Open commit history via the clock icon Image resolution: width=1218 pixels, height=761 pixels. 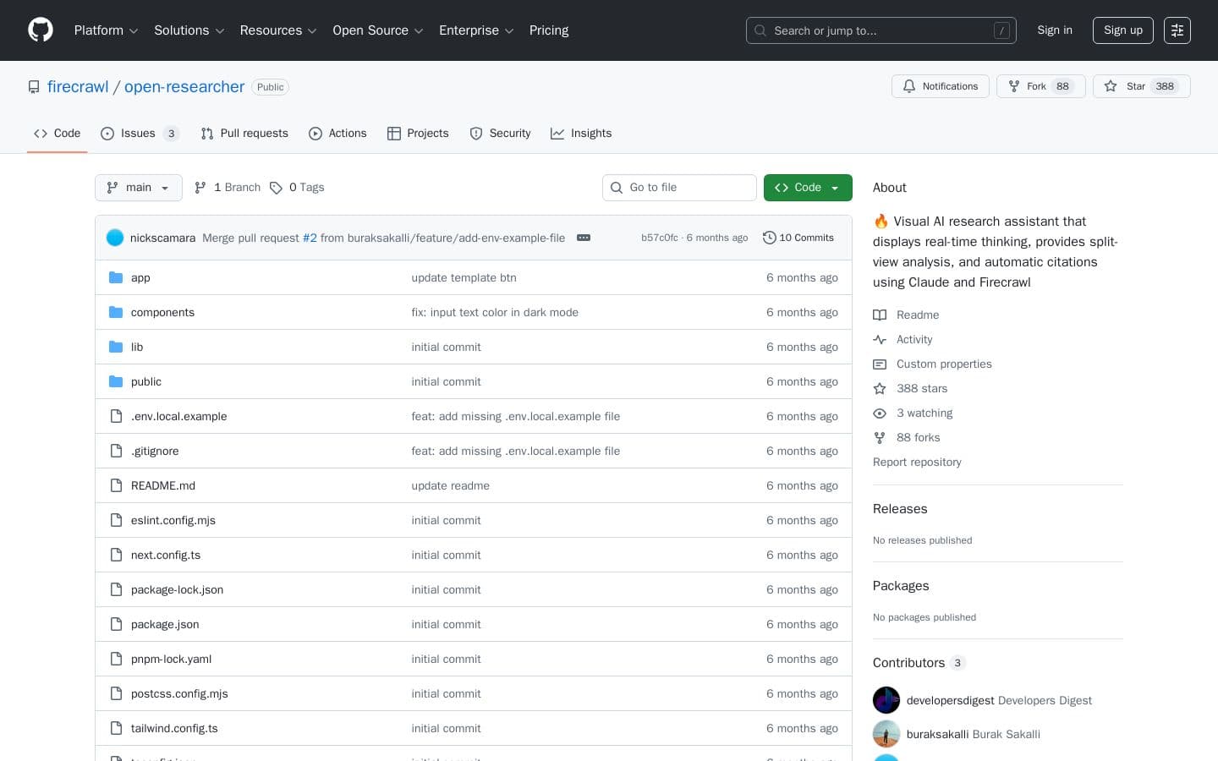point(770,238)
